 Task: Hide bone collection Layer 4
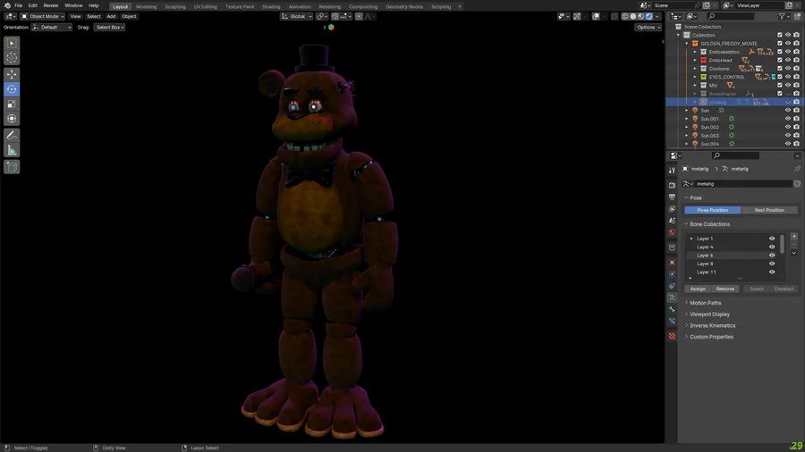772,247
